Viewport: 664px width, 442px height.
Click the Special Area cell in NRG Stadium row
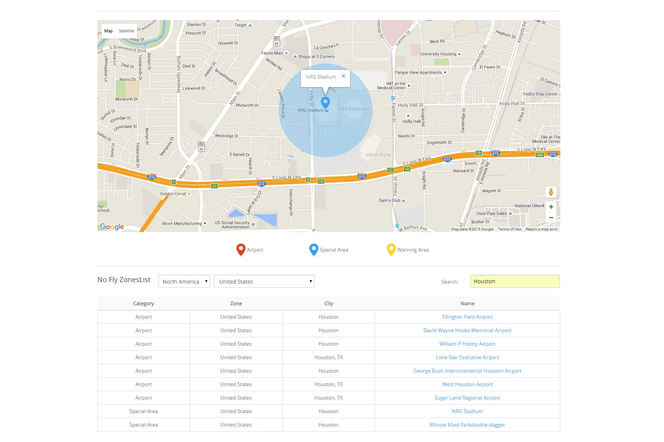(x=143, y=411)
